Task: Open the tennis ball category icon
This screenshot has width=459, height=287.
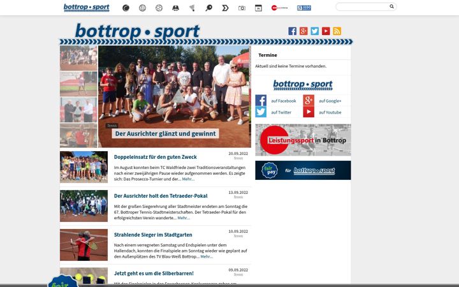Action: (x=126, y=8)
